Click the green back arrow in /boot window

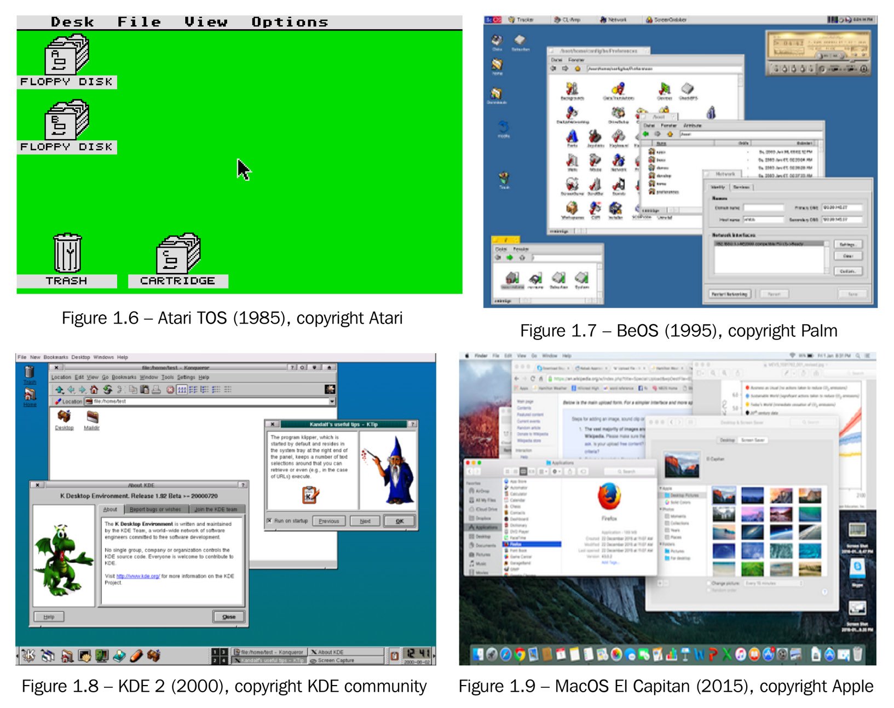click(x=645, y=134)
